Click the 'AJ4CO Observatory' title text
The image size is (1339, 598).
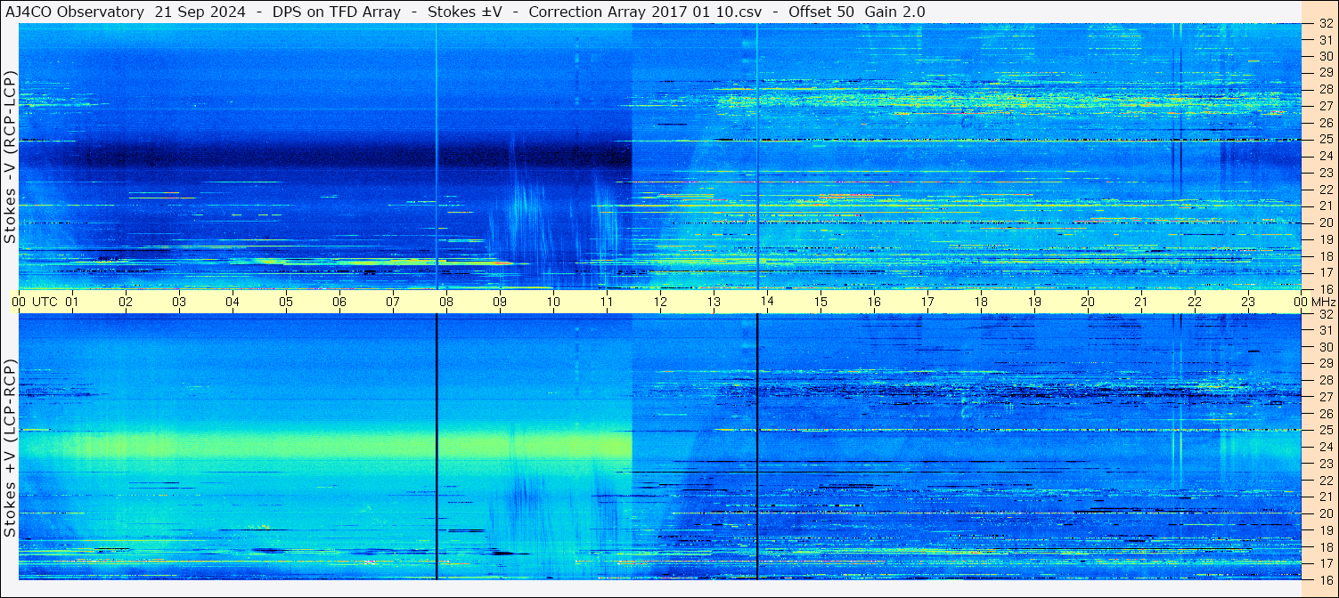point(74,12)
